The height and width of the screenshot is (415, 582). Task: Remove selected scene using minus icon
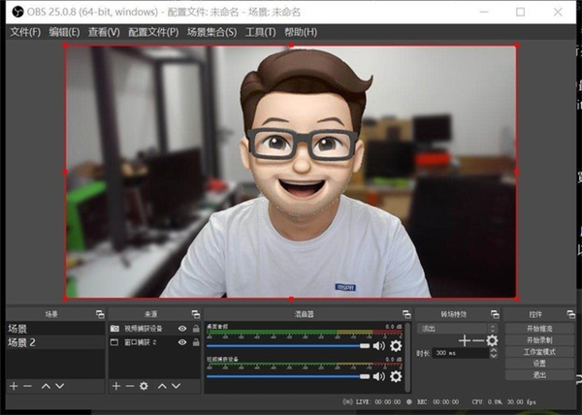click(27, 386)
